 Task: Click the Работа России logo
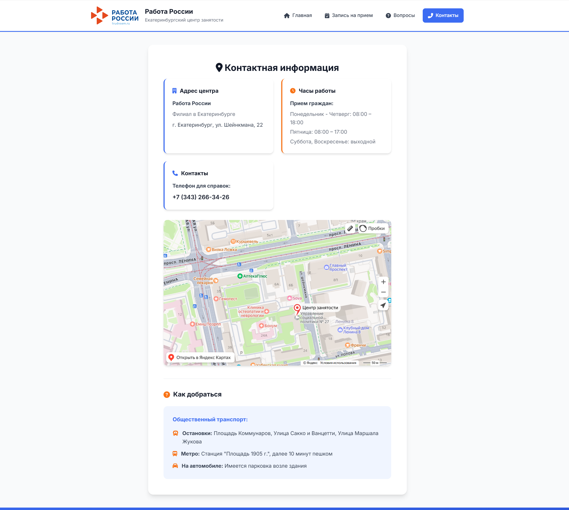(x=115, y=16)
